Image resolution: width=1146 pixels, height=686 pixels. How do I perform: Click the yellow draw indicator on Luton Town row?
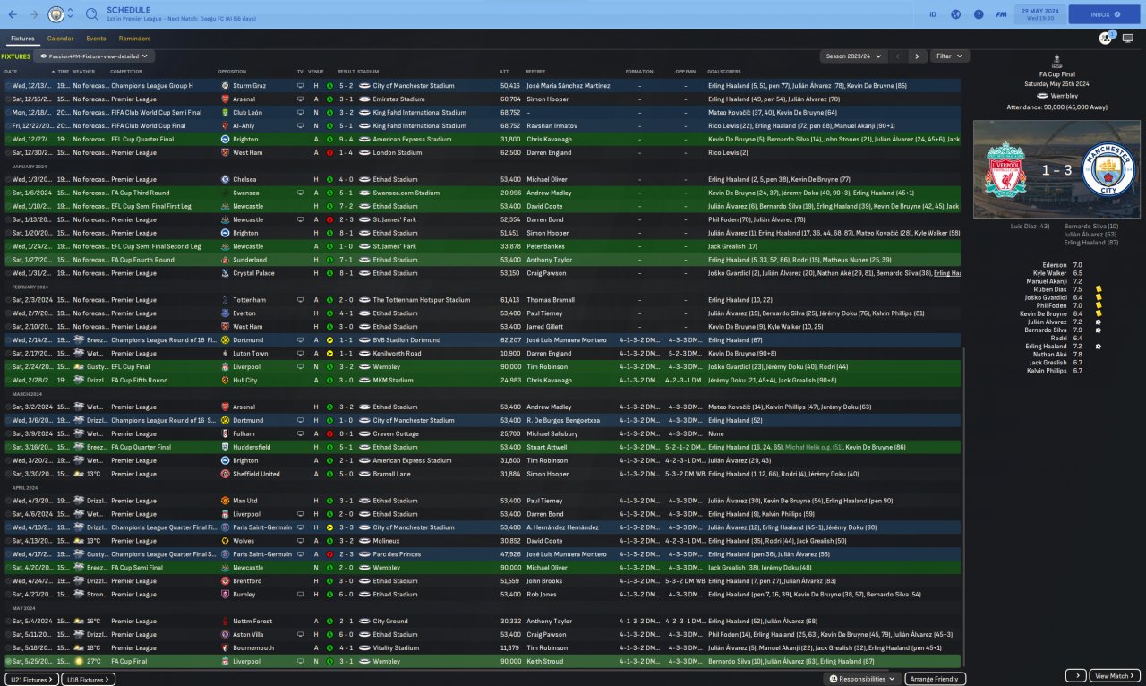(x=329, y=354)
